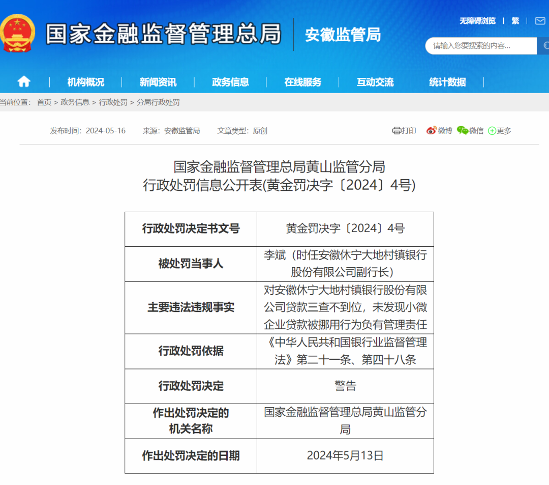Open the 机构概况 navigation menu
The image size is (549, 485).
[x=85, y=82]
